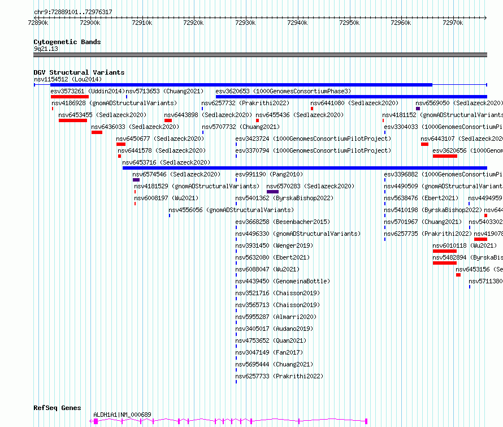Open esv3668258 (Besenbacher2015) variant

point(283,222)
